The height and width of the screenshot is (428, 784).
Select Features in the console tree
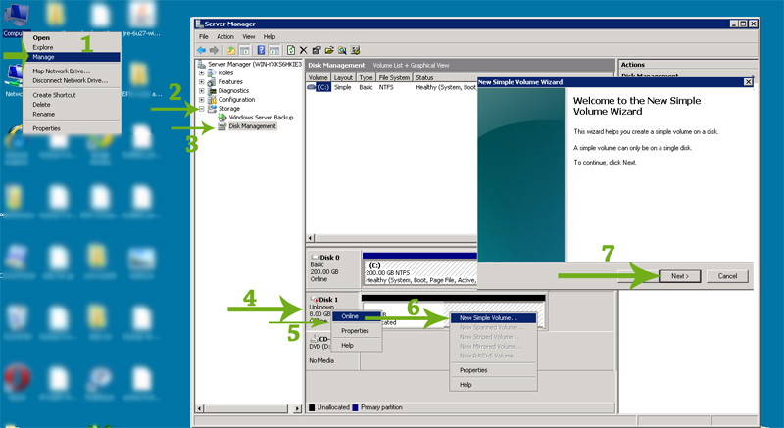tap(230, 82)
